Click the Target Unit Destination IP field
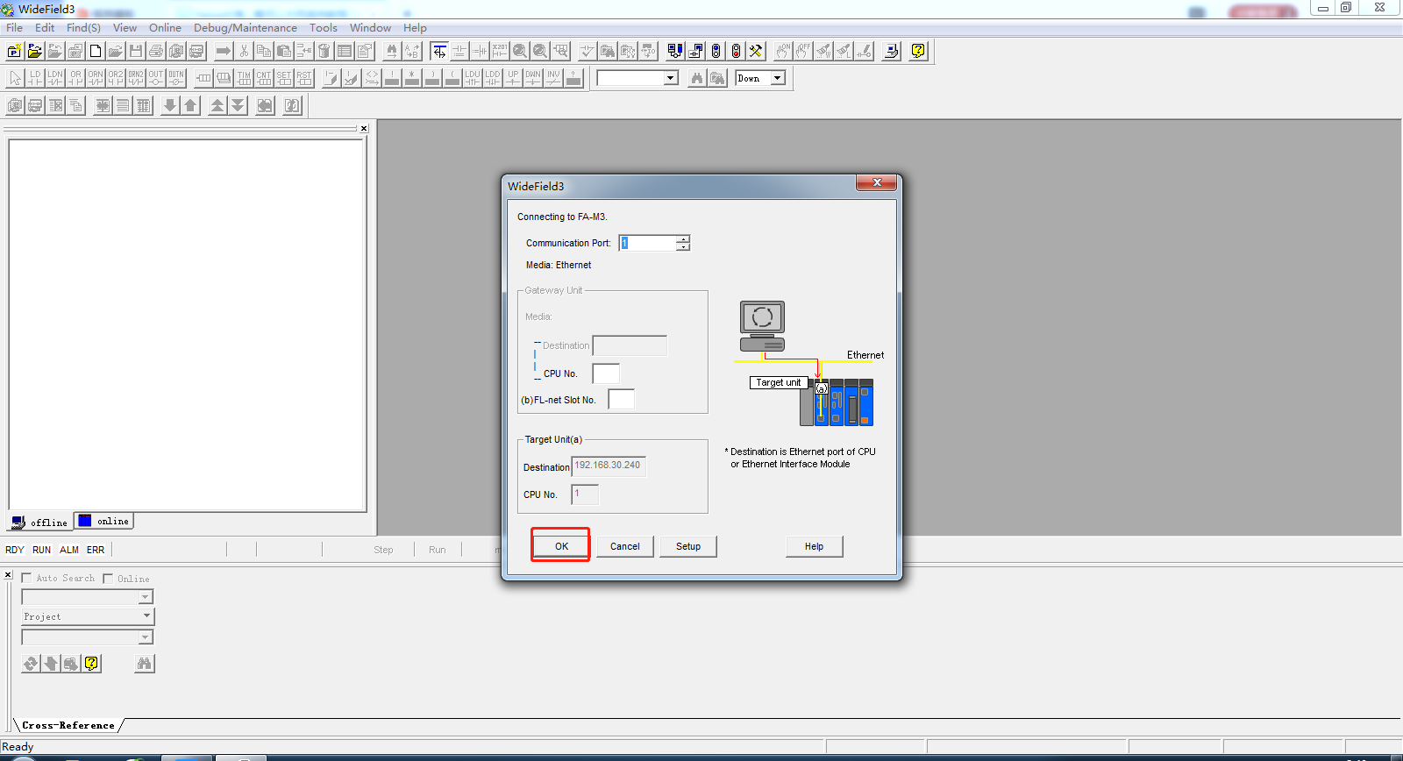 click(x=609, y=466)
